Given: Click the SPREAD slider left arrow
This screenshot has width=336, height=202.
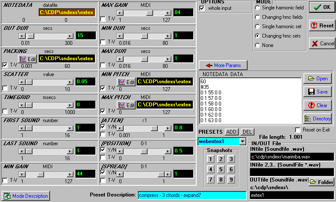Looking at the screenshot, I should pyautogui.click(x=120, y=174).
